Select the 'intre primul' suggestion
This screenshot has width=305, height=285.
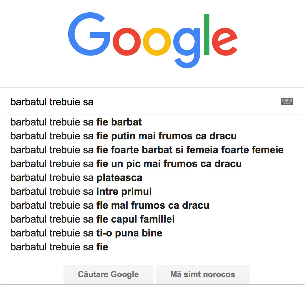click(81, 191)
